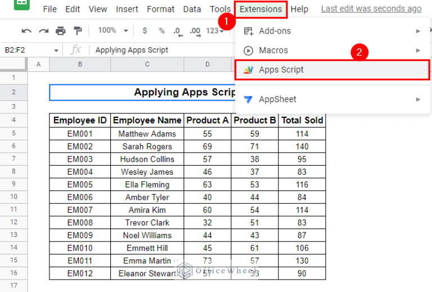This screenshot has width=432, height=292.
Task: Open 'Last edit was seconds ago' link
Action: tap(371, 9)
